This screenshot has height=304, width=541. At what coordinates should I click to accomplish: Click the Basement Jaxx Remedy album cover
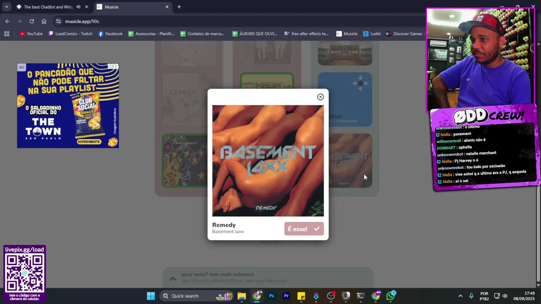(268, 161)
